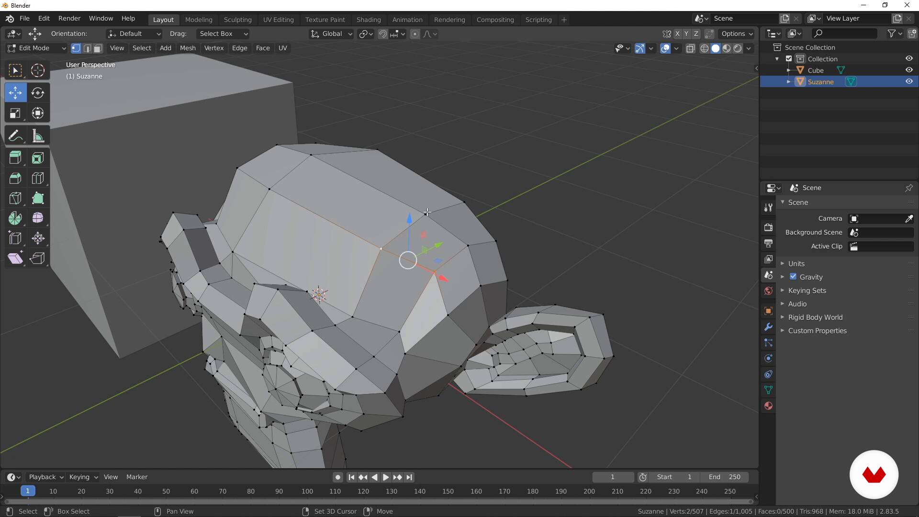Select the Smooth tool
The width and height of the screenshot is (919, 517).
pyautogui.click(x=38, y=218)
